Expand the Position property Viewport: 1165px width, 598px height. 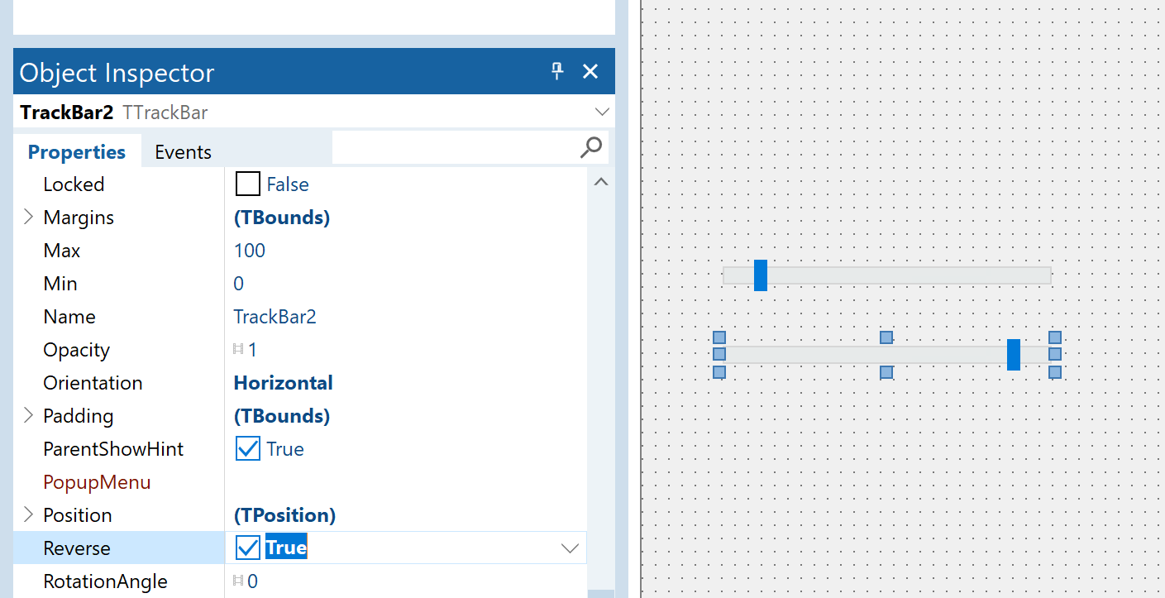click(x=29, y=515)
